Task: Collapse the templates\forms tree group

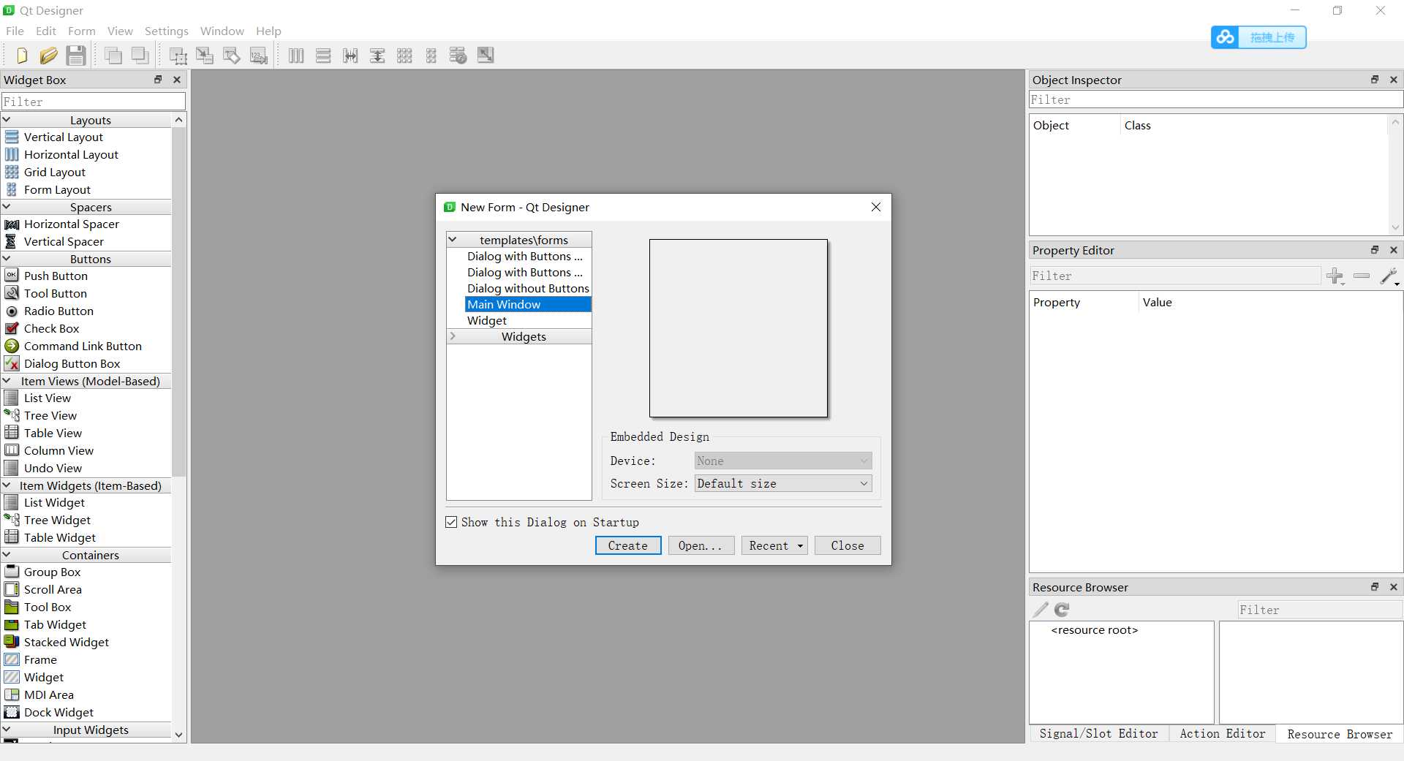Action: tap(453, 240)
